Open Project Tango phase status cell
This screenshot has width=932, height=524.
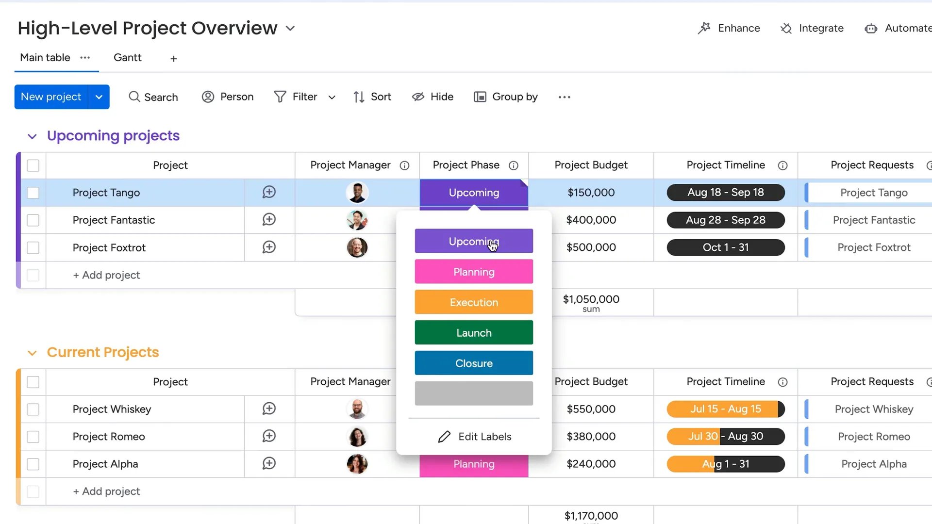click(474, 193)
